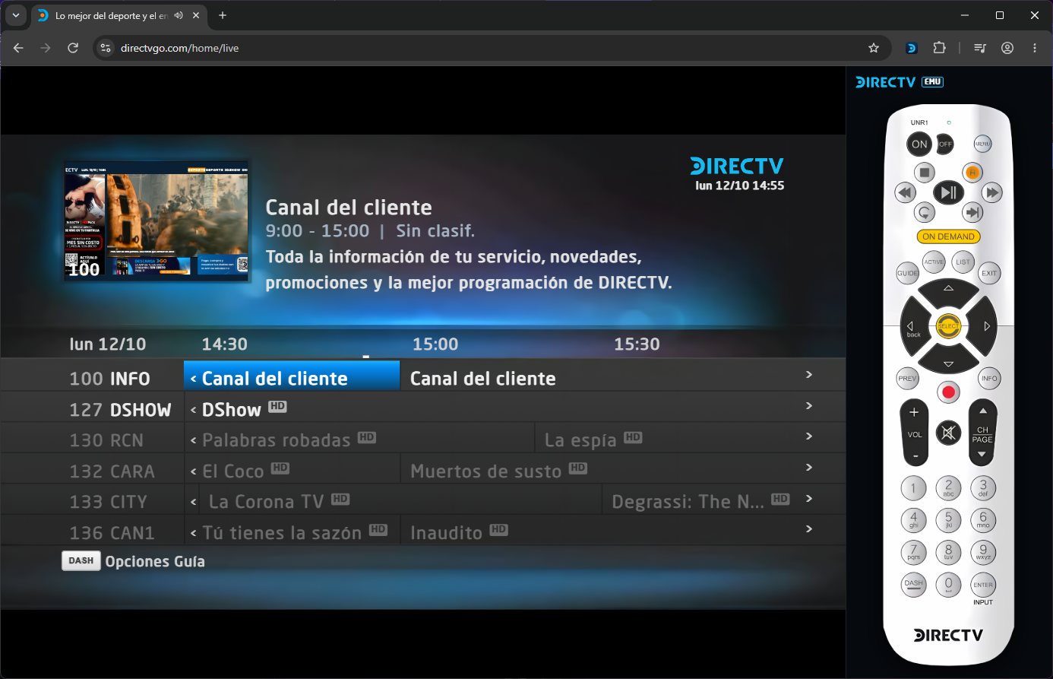This screenshot has width=1053, height=679.
Task: Move up with the remote's up arrow
Action: tap(948, 290)
